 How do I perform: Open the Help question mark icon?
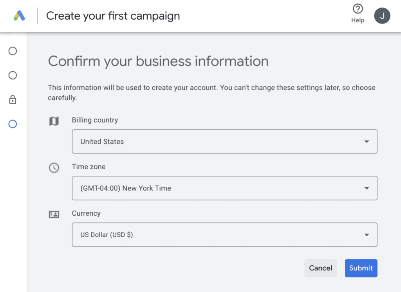[x=358, y=9]
